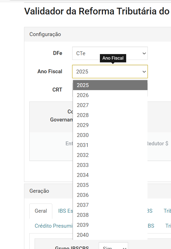Select 2040 at the list bottom

pos(110,235)
